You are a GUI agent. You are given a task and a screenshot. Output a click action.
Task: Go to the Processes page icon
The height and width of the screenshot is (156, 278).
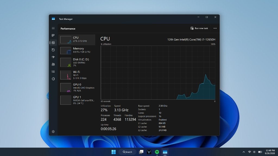click(x=53, y=36)
